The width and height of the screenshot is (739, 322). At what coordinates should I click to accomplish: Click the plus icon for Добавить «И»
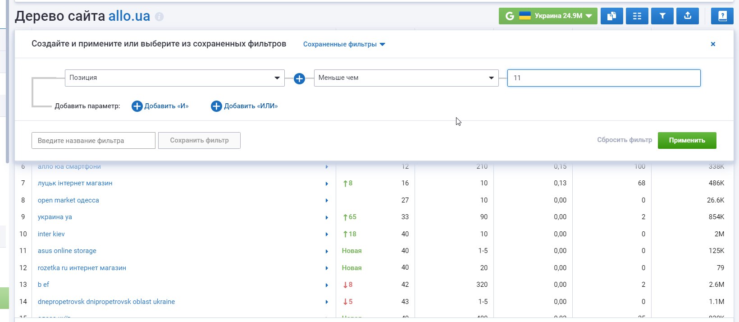pyautogui.click(x=137, y=106)
